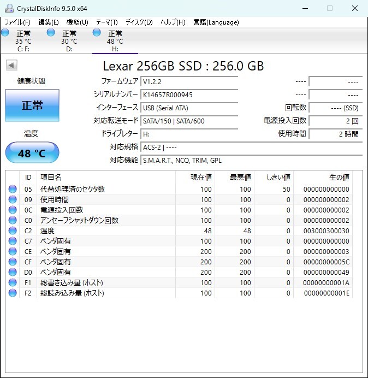Click status orb for attribute CF

tap(13, 262)
